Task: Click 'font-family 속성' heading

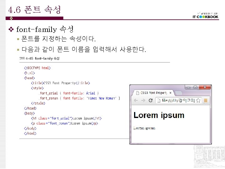Action: [x=45, y=29]
